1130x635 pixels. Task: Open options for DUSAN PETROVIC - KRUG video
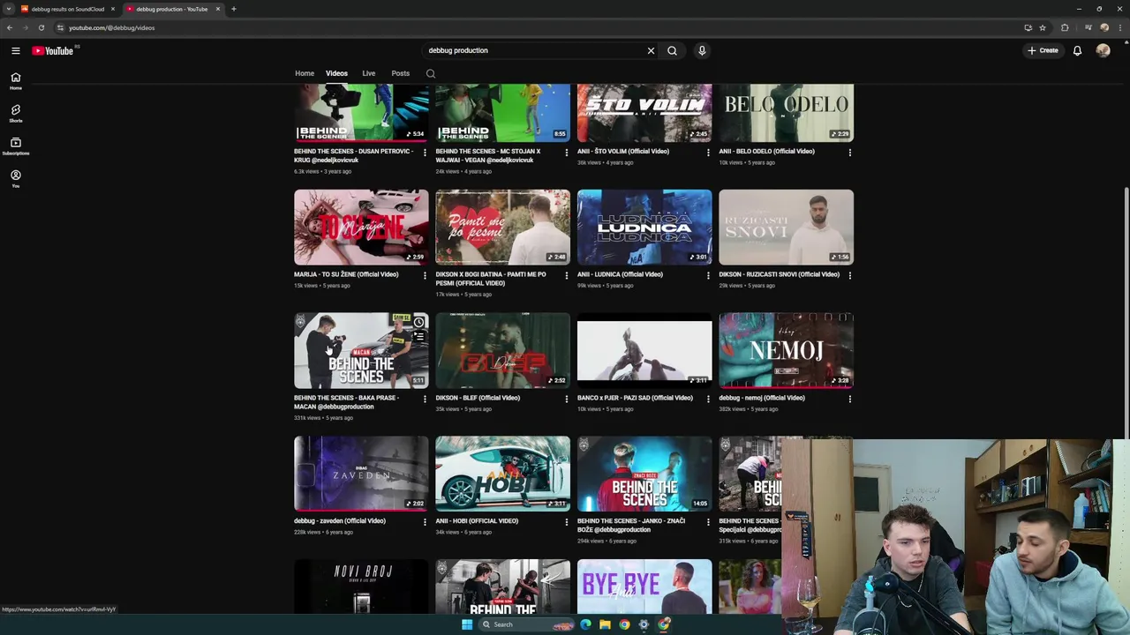pyautogui.click(x=425, y=153)
